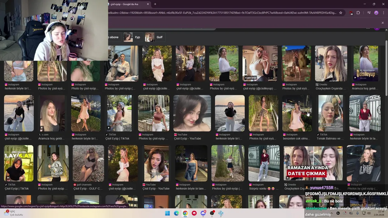Open Microsoft Edge from the taskbar

176,213
